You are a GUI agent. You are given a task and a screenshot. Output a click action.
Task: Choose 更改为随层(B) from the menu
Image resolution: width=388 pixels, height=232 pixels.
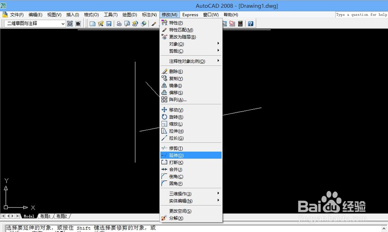point(191,37)
